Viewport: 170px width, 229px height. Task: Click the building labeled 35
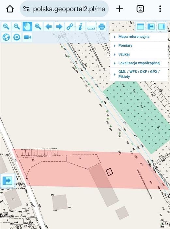(x=13, y=199)
